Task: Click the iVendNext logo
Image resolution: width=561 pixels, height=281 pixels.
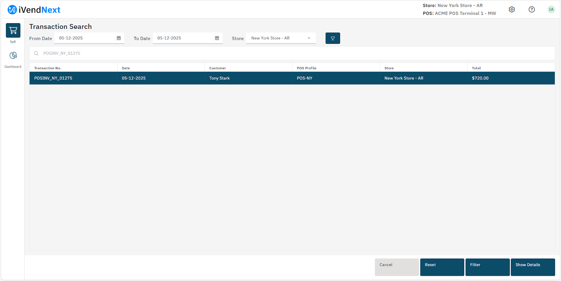Action: point(34,10)
